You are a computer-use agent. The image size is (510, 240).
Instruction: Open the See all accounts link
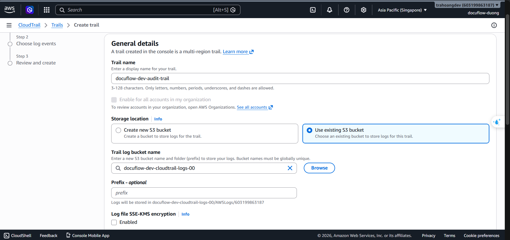[252, 107]
